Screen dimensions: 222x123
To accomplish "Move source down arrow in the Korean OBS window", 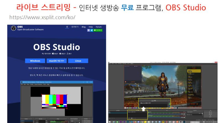I will tap(135, 118).
